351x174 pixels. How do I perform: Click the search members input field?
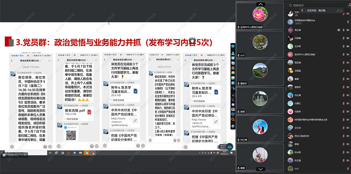tap(316, 5)
